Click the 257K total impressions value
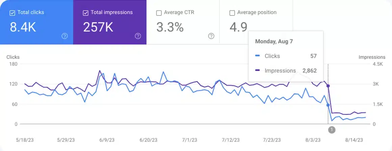The height and width of the screenshot is (151, 392). tap(98, 27)
